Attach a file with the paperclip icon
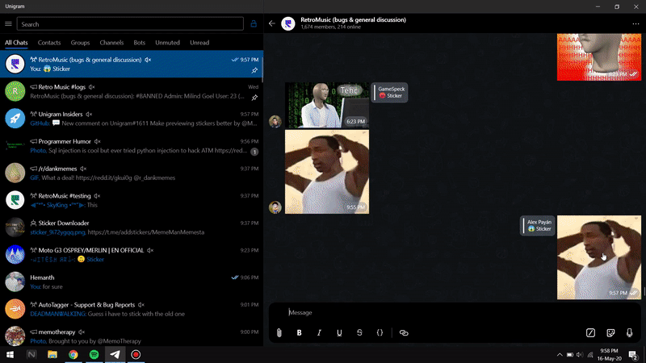The height and width of the screenshot is (363, 646). [x=279, y=332]
